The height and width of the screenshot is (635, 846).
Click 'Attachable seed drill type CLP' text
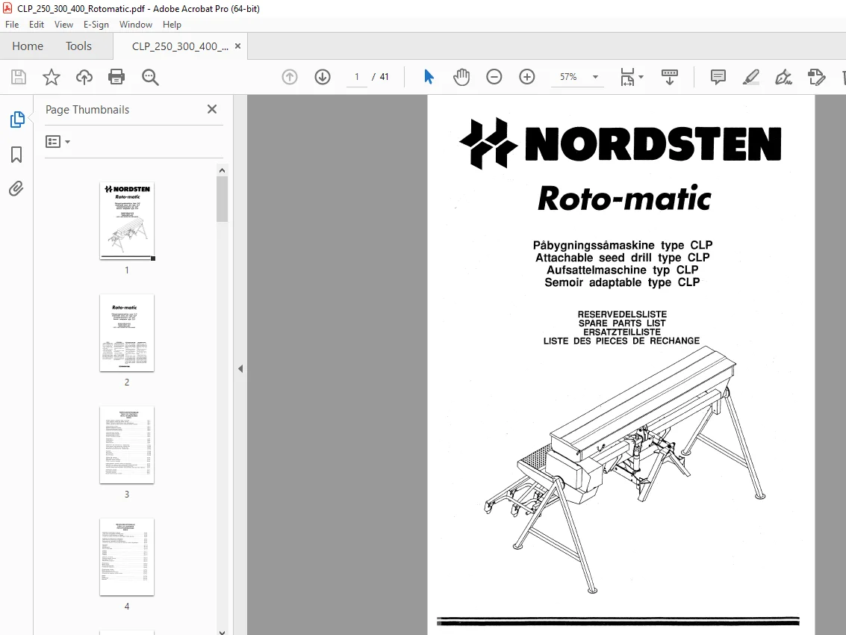tap(622, 258)
